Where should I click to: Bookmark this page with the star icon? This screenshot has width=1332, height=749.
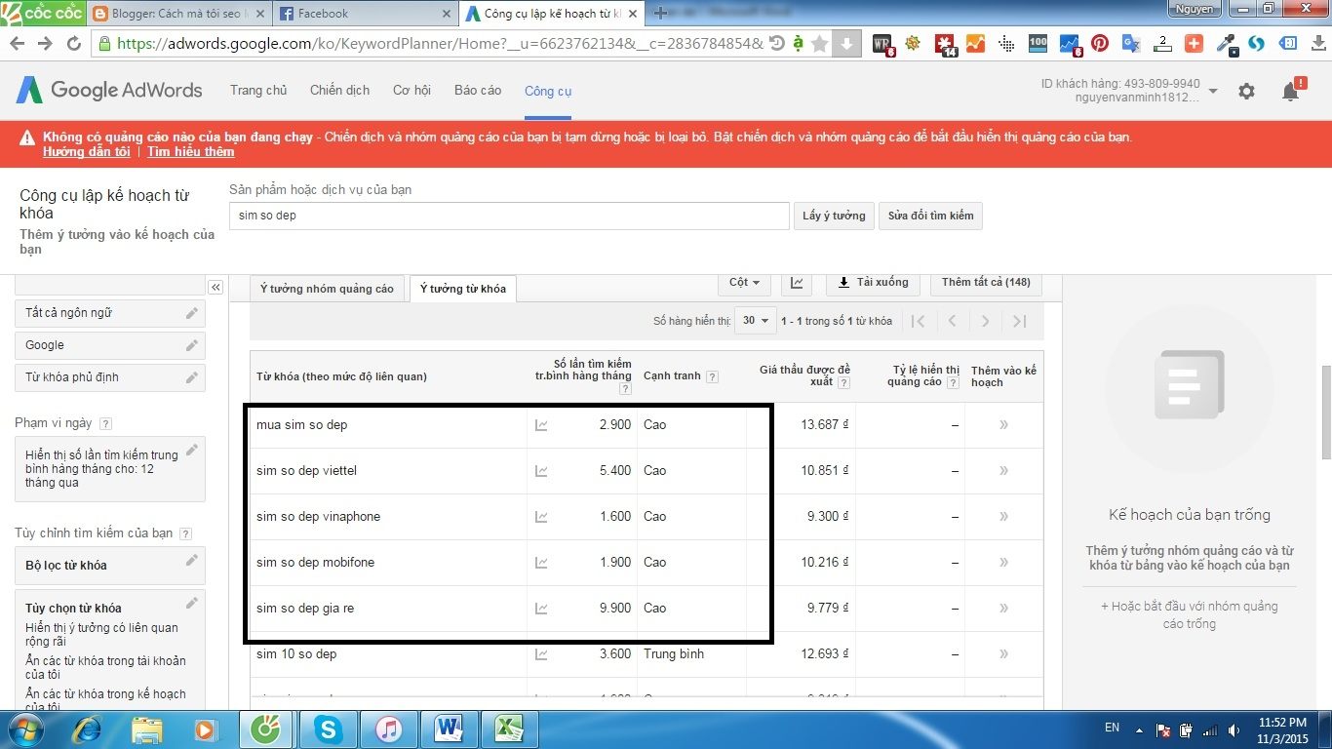coord(820,44)
